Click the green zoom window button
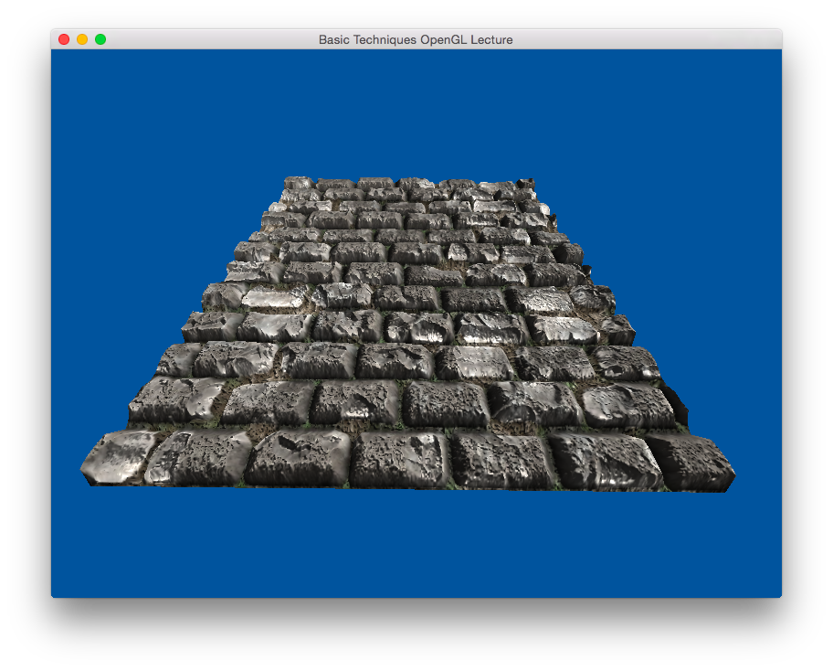 (100, 39)
